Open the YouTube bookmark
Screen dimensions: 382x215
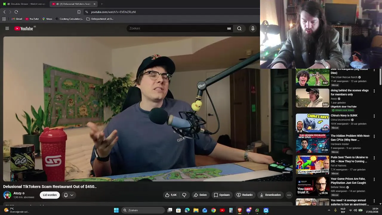point(32,19)
